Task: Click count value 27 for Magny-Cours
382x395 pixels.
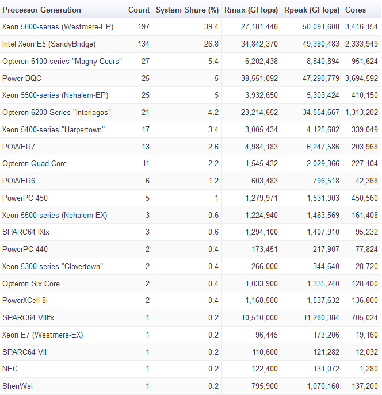Action: [x=146, y=61]
